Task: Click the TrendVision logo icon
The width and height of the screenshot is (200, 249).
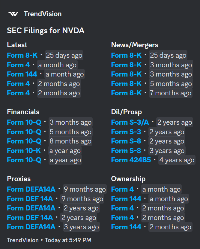Action: tap(13, 14)
